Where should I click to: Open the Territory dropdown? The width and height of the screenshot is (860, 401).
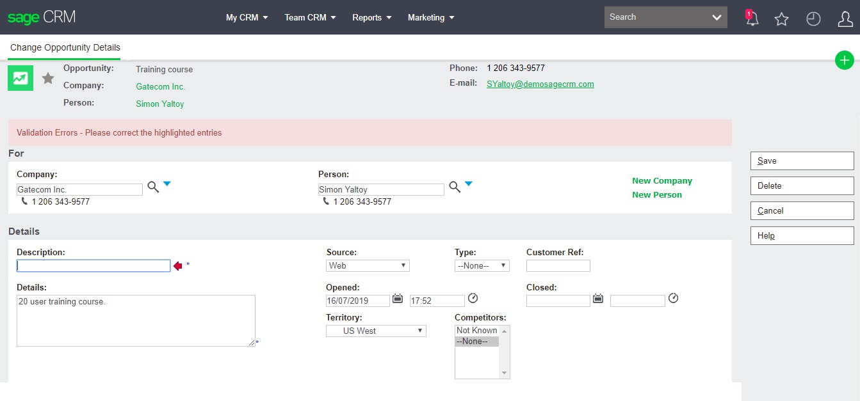(375, 331)
